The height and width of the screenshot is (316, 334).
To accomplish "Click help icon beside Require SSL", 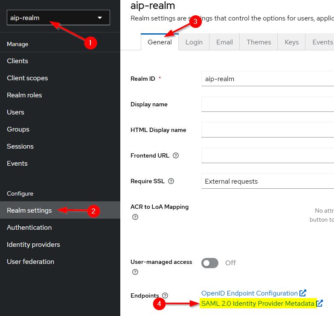I will coord(171,181).
